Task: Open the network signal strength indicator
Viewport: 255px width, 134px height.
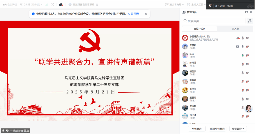Action: pos(46,5)
